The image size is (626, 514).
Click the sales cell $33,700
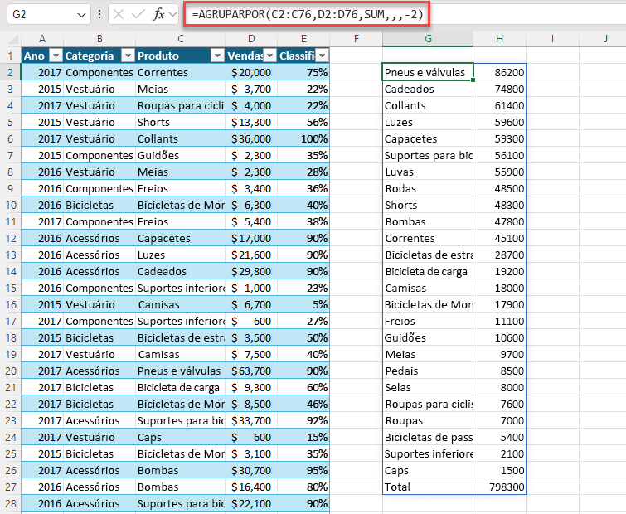251,420
